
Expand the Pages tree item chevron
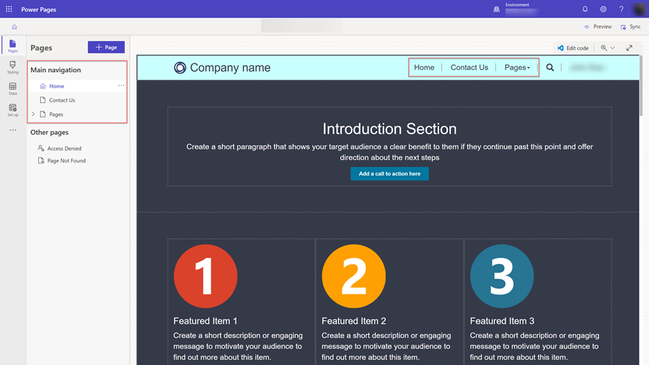coord(33,114)
